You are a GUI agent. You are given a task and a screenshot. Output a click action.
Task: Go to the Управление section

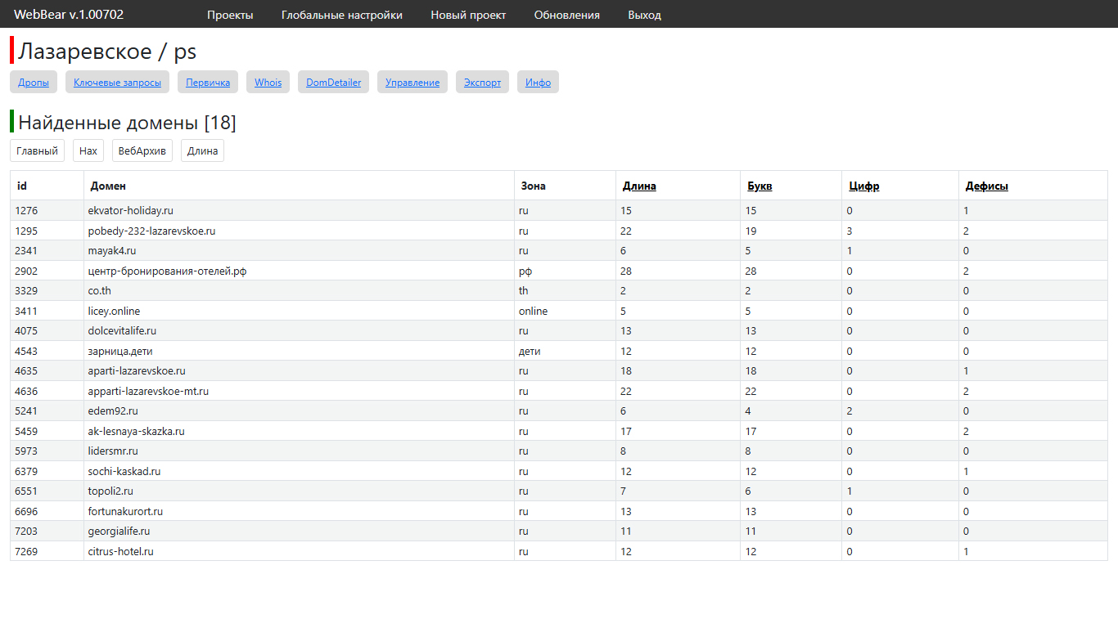[x=412, y=83]
